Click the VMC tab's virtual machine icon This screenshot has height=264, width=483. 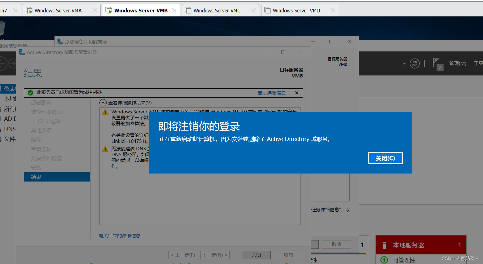click(x=188, y=11)
